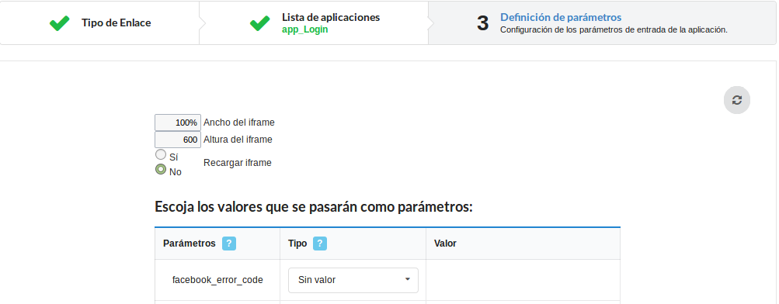Select Definición de parámetros step
This screenshot has height=304, width=779.
tap(561, 17)
